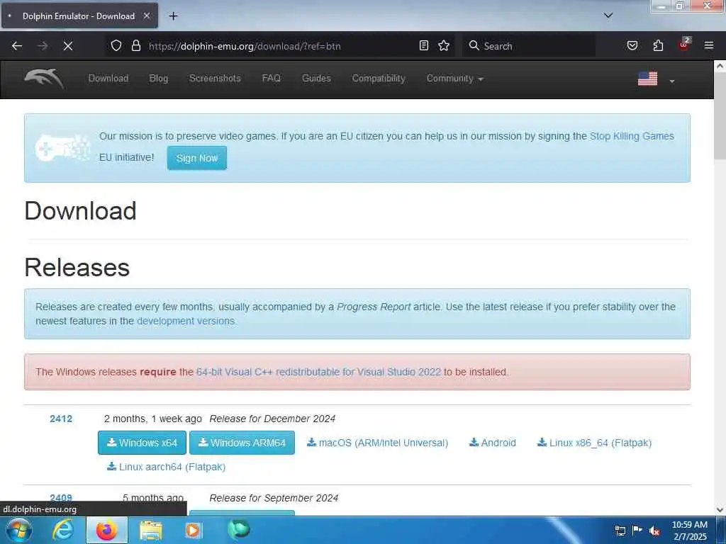Click Firefox icon in taskbar
Screen dimensions: 726x544
coord(106,530)
